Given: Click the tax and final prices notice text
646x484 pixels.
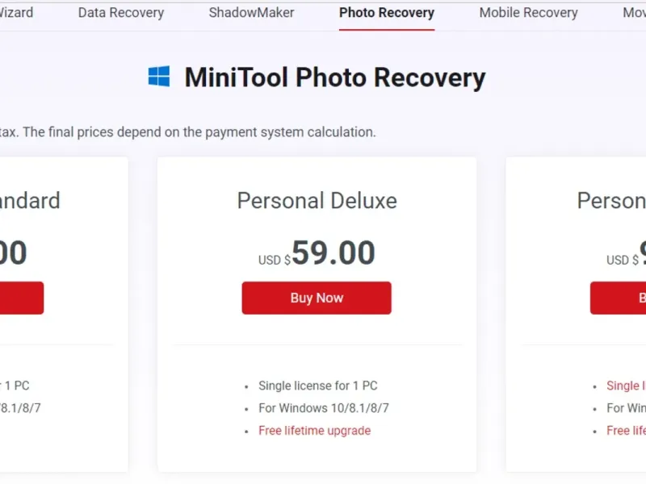Looking at the screenshot, I should pos(188,131).
